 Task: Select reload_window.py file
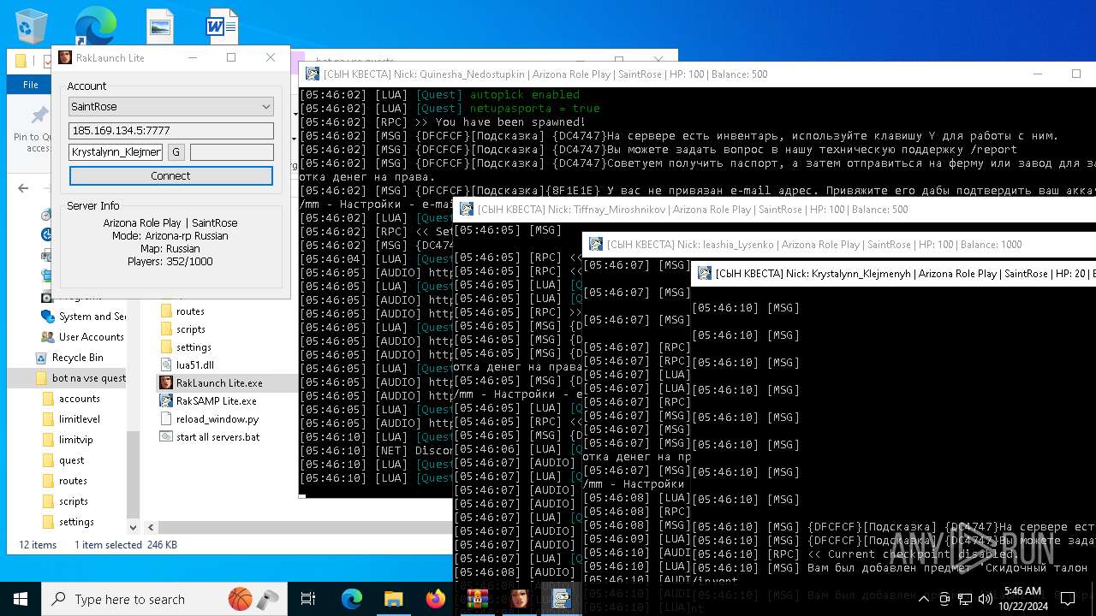pyautogui.click(x=217, y=419)
